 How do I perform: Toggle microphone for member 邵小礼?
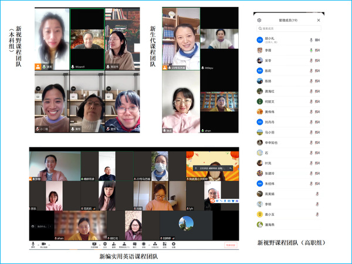tap(310, 40)
